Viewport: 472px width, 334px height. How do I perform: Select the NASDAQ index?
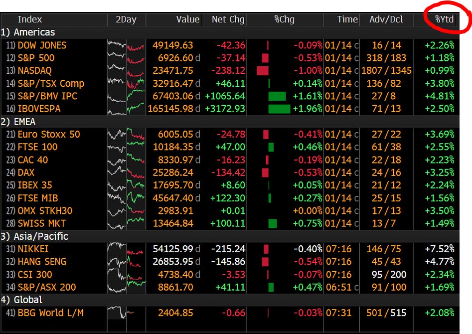coord(34,70)
